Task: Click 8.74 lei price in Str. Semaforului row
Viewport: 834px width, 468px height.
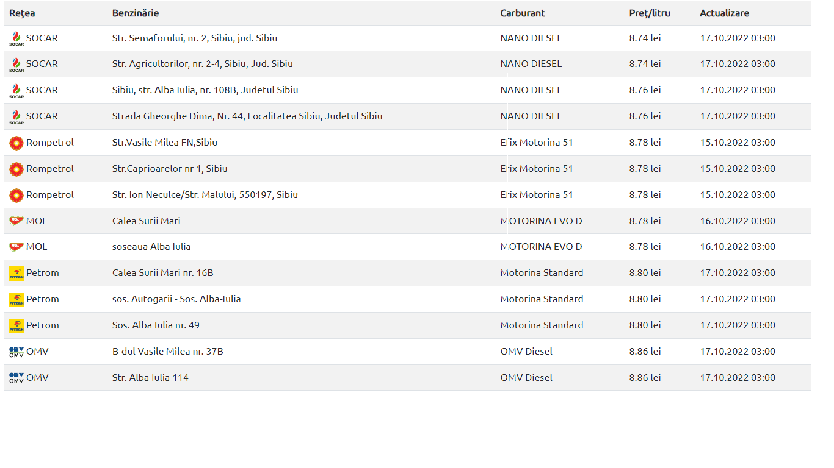Action: [645, 38]
